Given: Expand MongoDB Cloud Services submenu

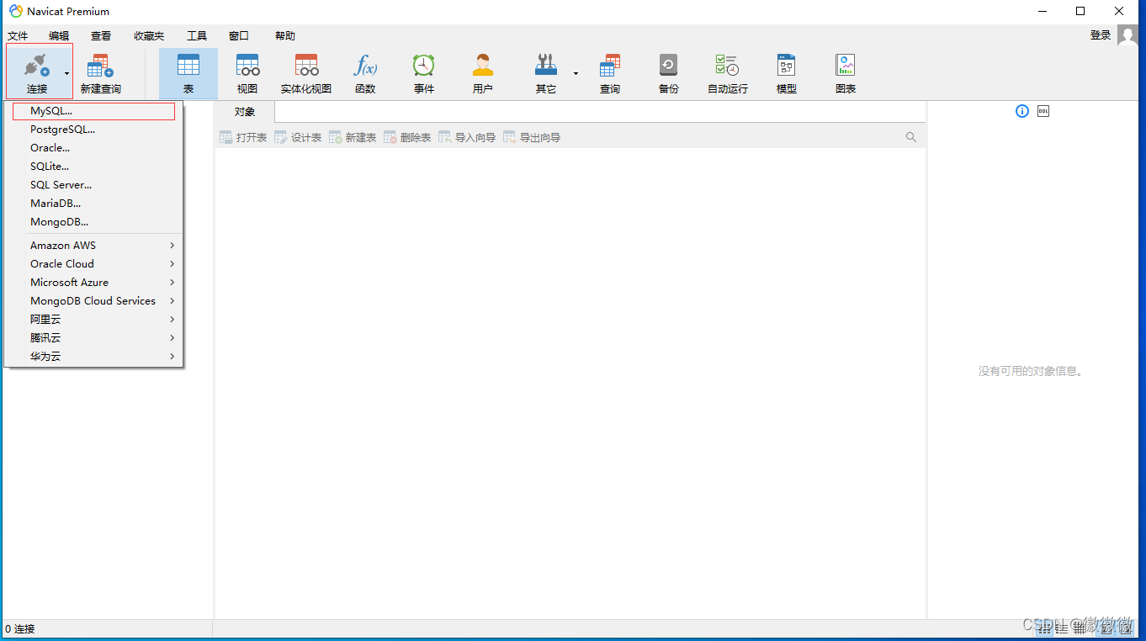Looking at the screenshot, I should 93,301.
